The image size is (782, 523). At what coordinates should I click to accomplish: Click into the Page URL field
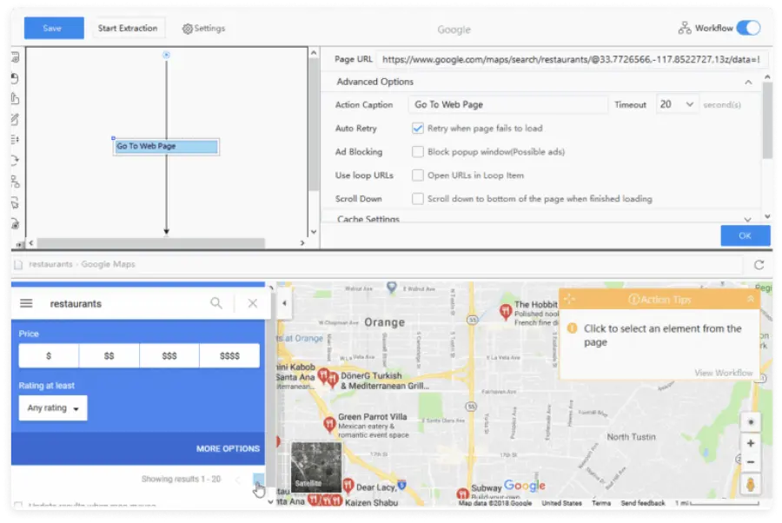tap(572, 60)
